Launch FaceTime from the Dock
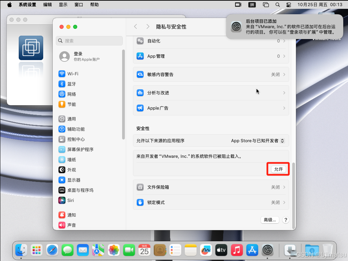This screenshot has width=348, height=261. [129, 250]
